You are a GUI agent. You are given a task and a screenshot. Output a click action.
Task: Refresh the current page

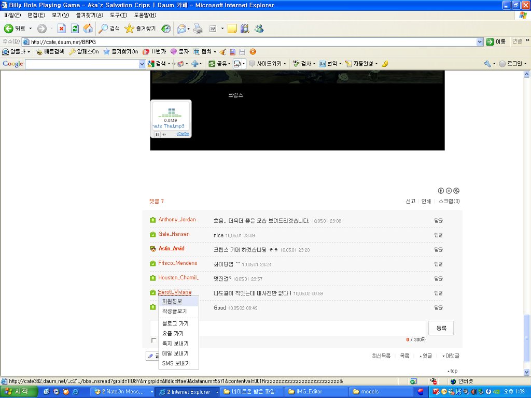(75, 29)
